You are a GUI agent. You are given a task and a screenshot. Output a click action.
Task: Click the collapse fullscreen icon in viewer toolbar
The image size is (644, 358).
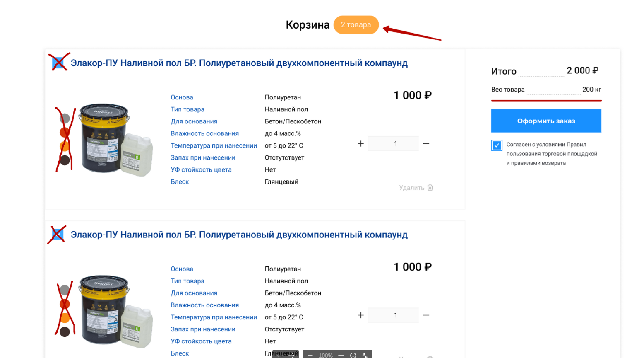click(x=365, y=355)
